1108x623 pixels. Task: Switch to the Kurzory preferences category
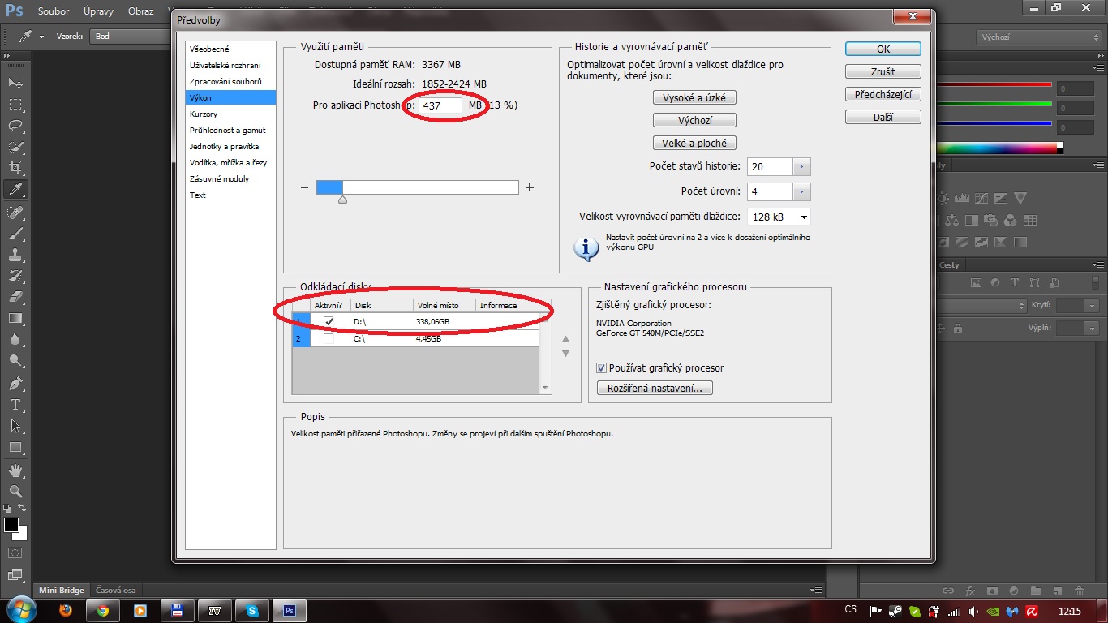click(x=204, y=114)
